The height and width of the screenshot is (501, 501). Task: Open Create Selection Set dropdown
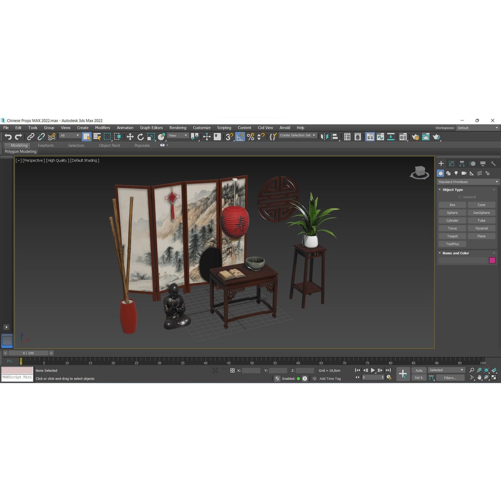tap(297, 135)
